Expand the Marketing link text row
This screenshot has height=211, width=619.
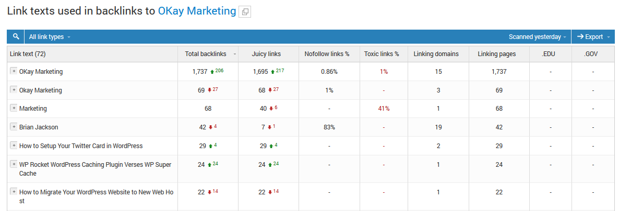14,108
